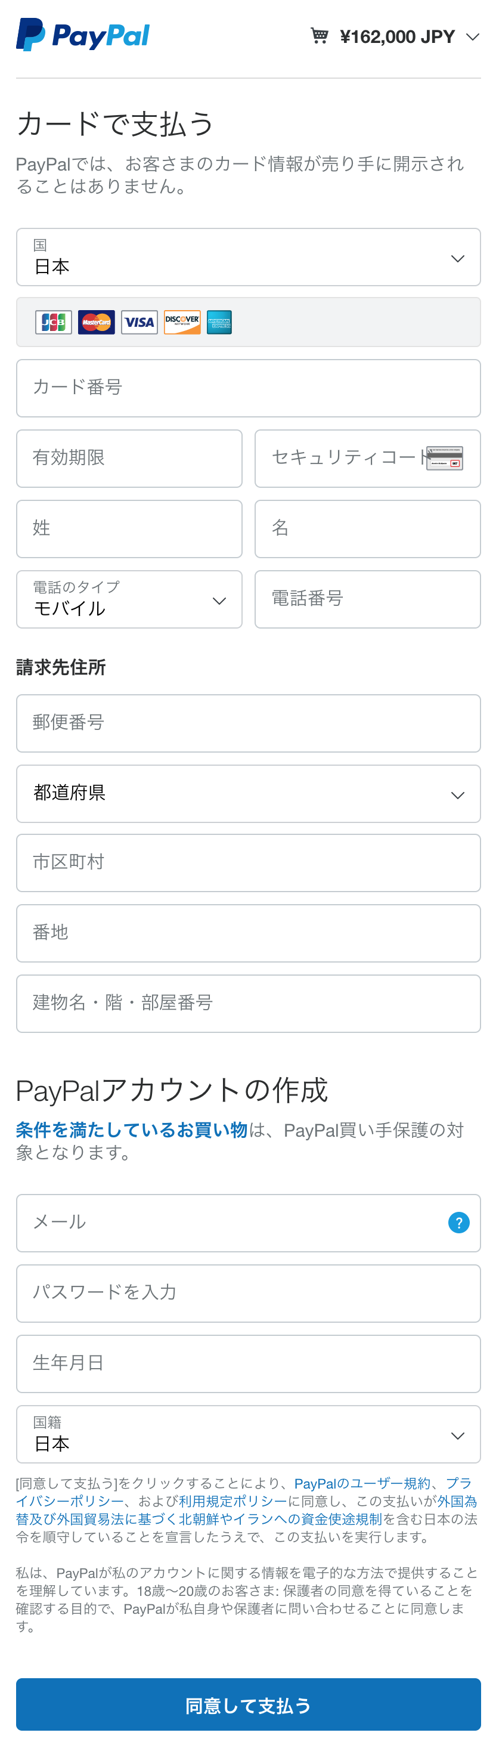
Task: Click the Discover card icon
Action: 182,323
